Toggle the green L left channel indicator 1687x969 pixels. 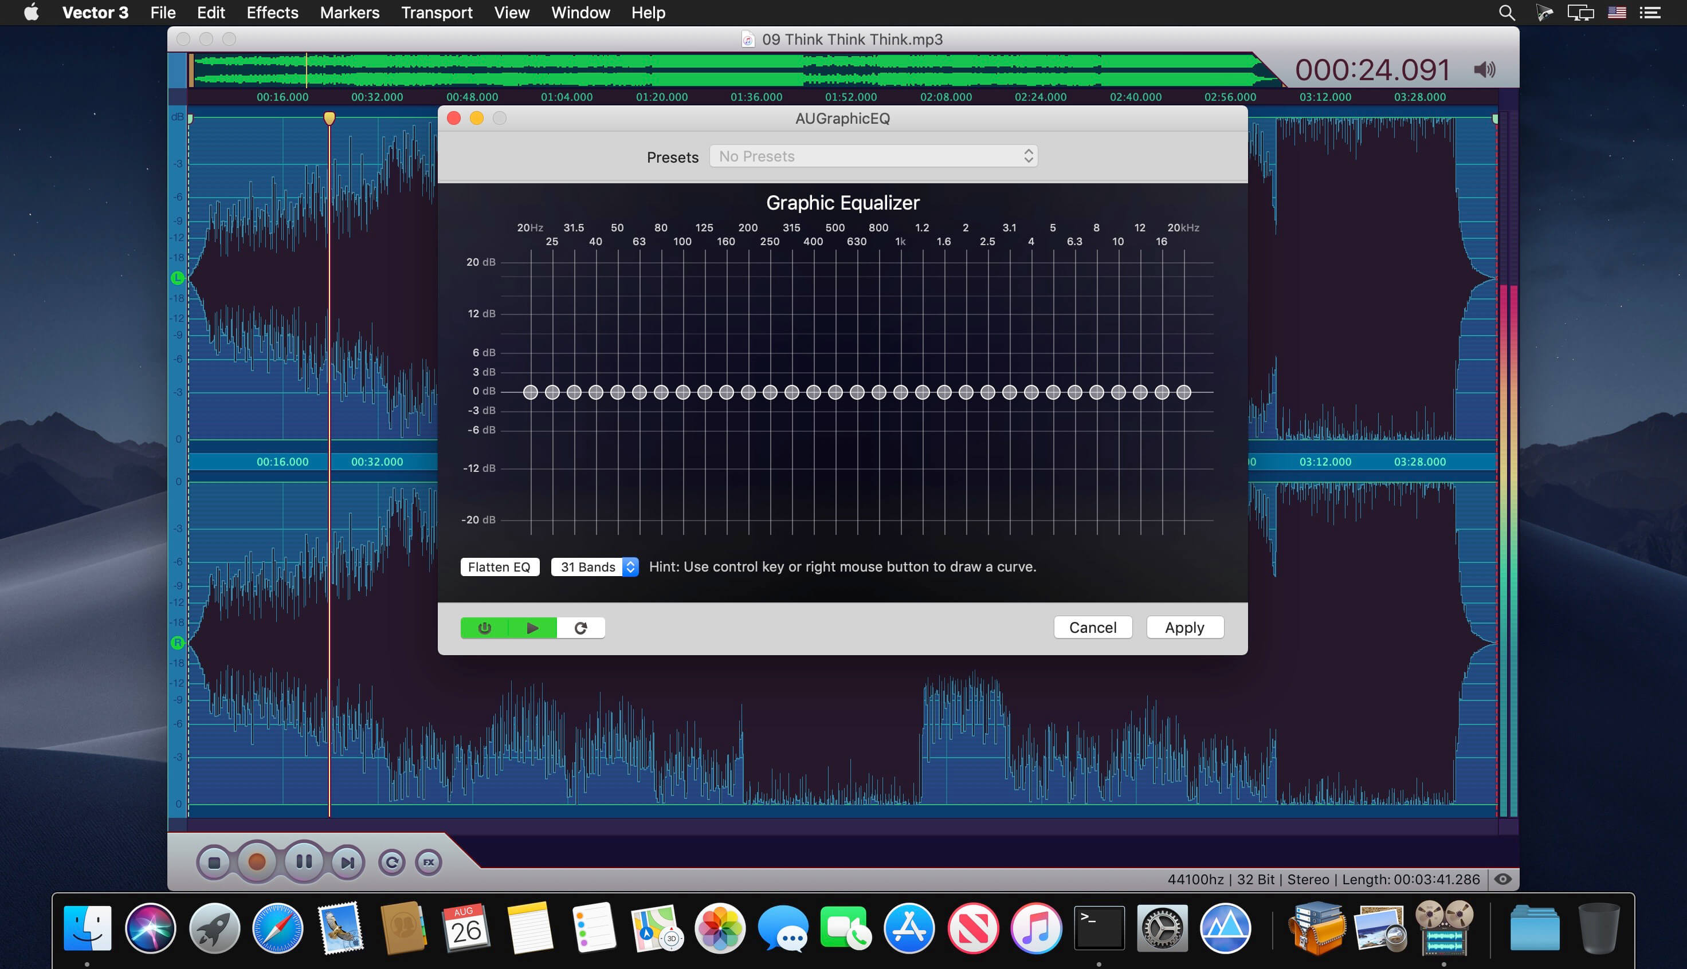[177, 278]
